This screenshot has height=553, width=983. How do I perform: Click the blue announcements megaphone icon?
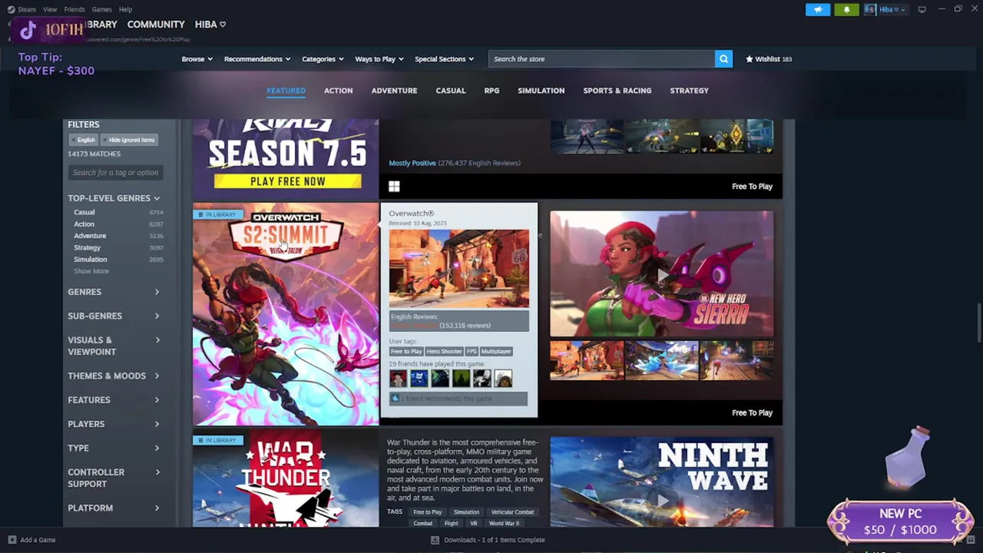[x=818, y=9]
